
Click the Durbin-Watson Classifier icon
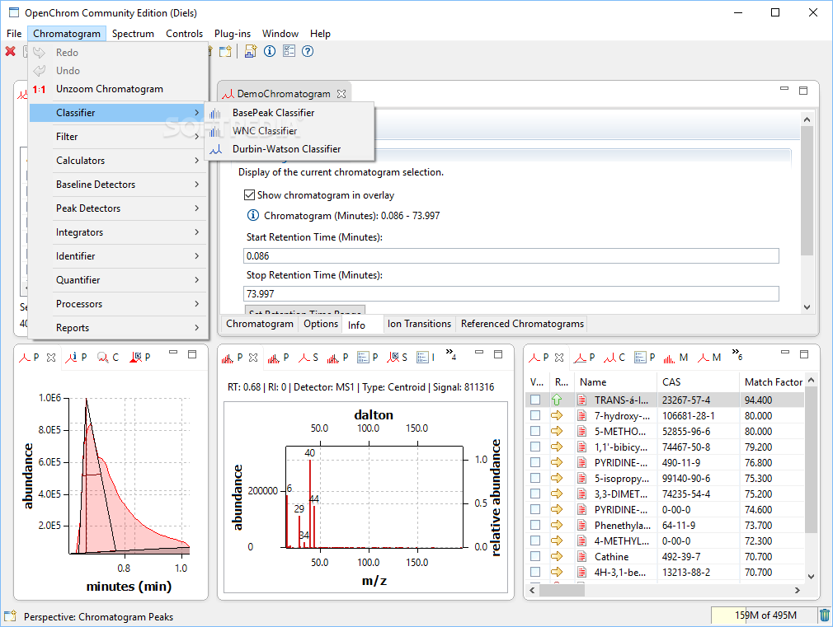pyautogui.click(x=215, y=150)
